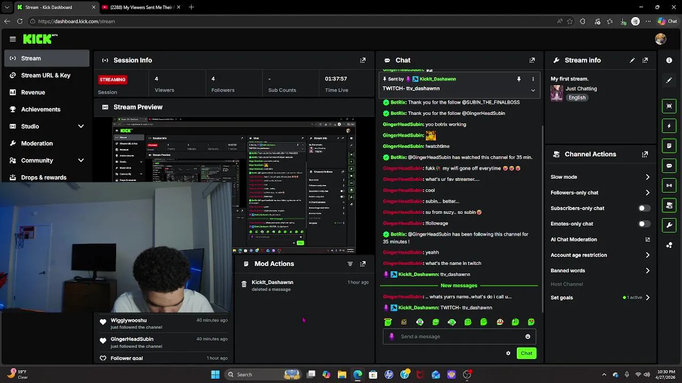Select Stream in the sidebar
Image resolution: width=682 pixels, height=383 pixels.
click(47, 59)
